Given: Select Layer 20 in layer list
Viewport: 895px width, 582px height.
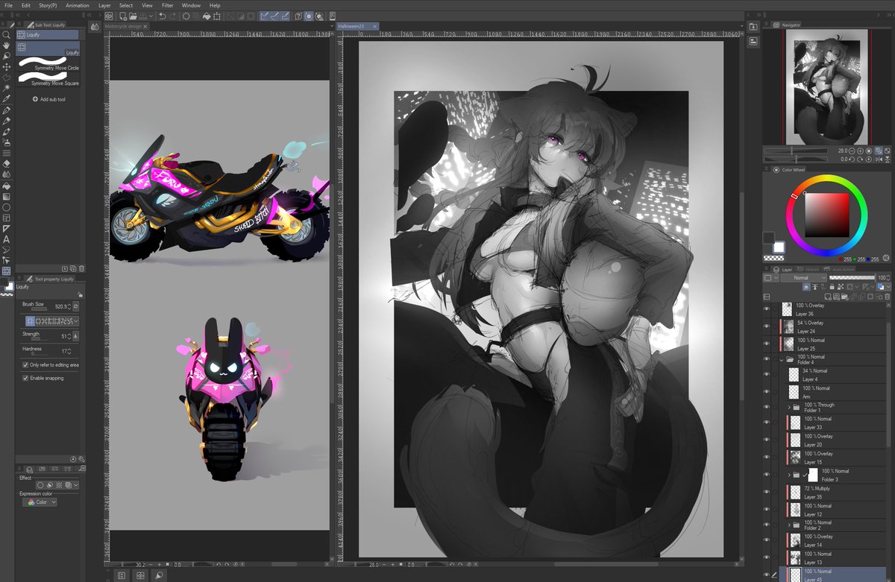Looking at the screenshot, I should pos(834,440).
